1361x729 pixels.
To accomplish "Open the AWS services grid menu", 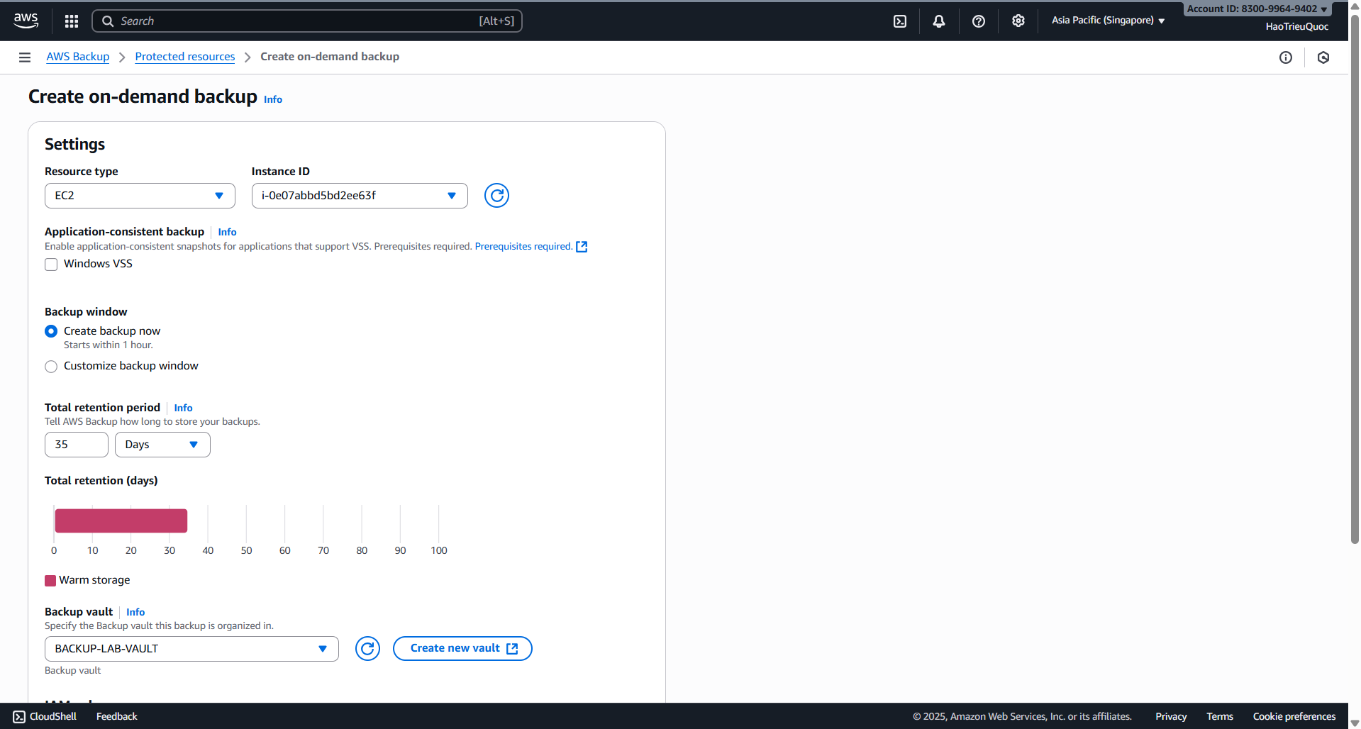I will pyautogui.click(x=71, y=21).
